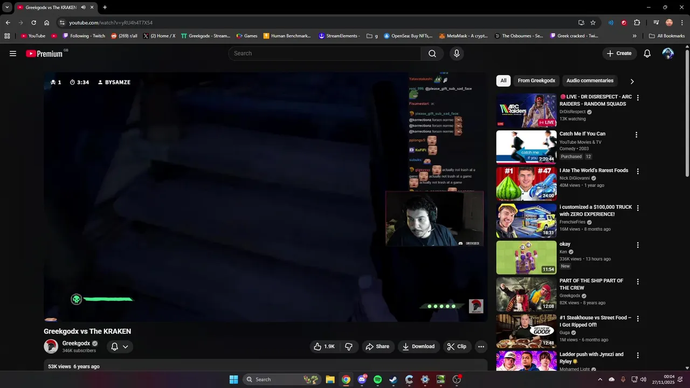Open 'PART OF THE SHIP PART OF THE CREW' title
The width and height of the screenshot is (690, 388).
591,284
